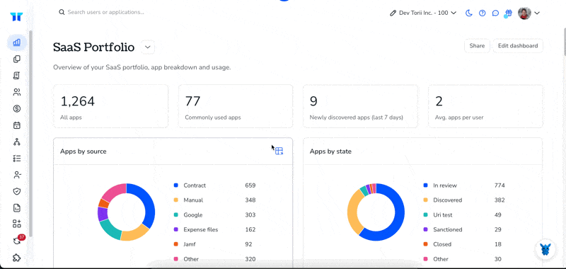Click the Expense files legend label
Viewport: 566px width, 269px height.
(201, 229)
